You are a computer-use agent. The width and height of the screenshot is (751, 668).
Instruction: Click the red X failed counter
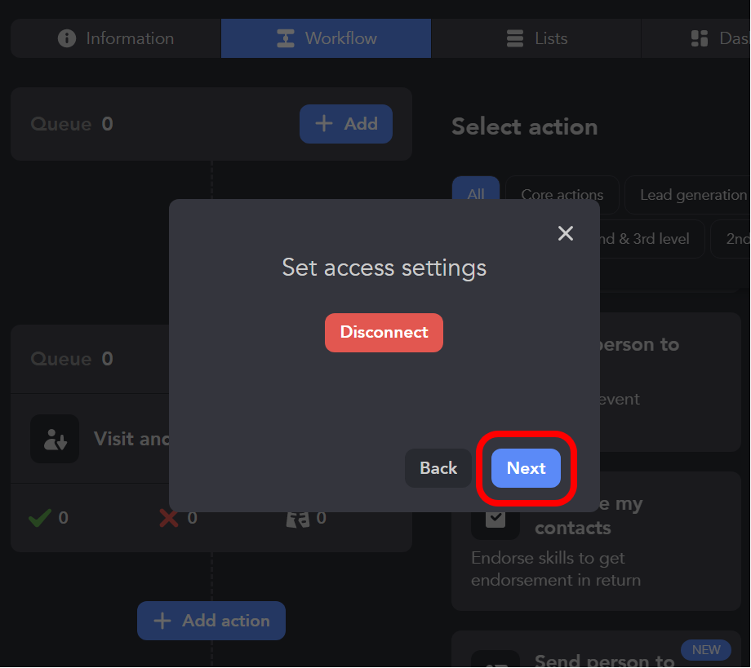pos(169,518)
